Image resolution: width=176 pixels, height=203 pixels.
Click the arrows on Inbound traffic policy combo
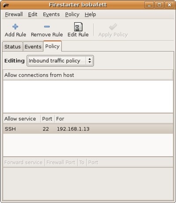(x=89, y=61)
